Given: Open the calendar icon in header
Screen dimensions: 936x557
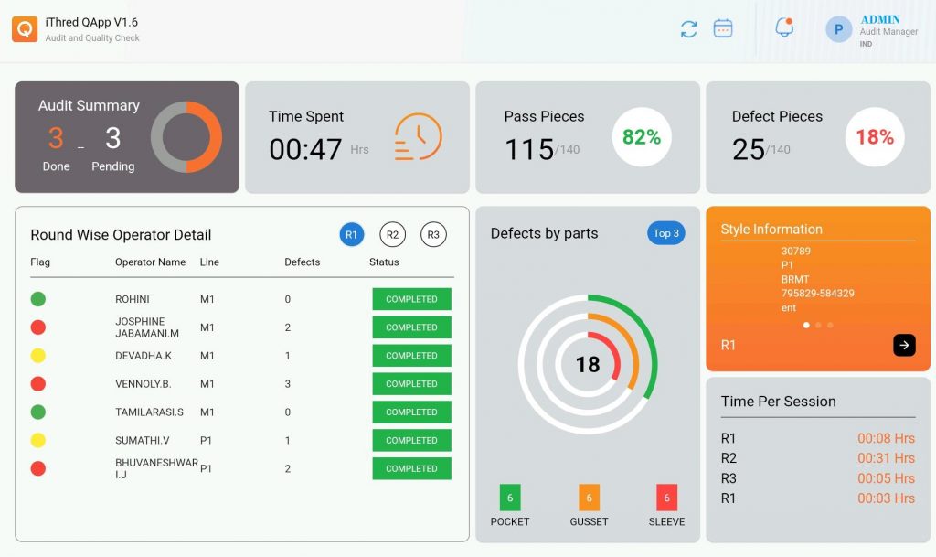Looking at the screenshot, I should pos(723,28).
